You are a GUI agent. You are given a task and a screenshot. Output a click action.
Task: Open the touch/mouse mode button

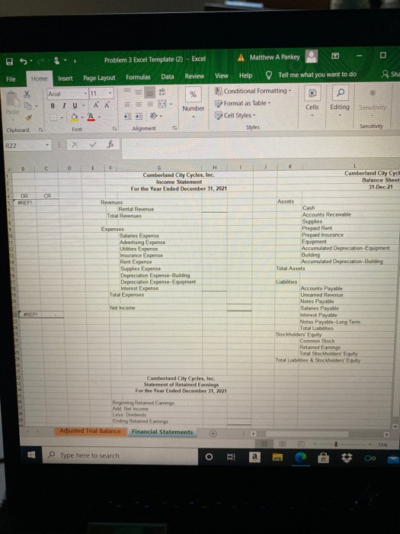pyautogui.click(x=57, y=60)
